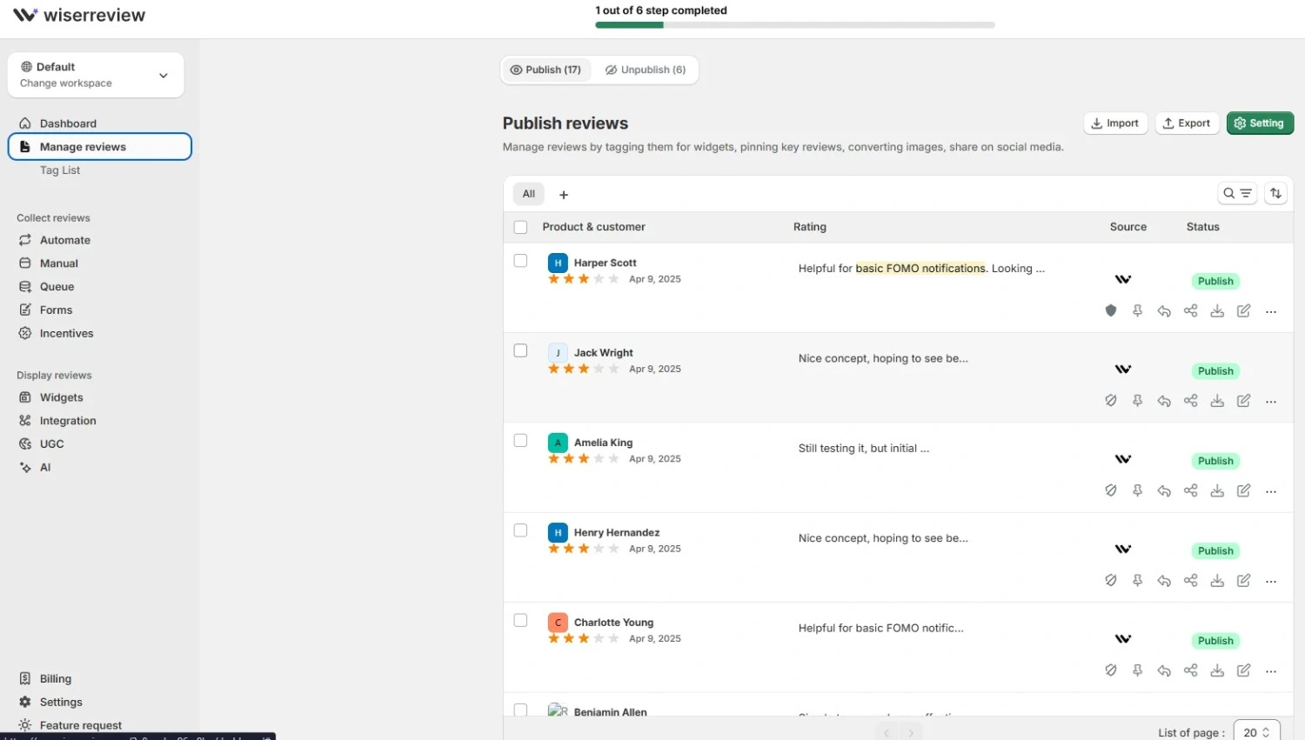
Task: Share Amelia King's review
Action: coord(1191,490)
